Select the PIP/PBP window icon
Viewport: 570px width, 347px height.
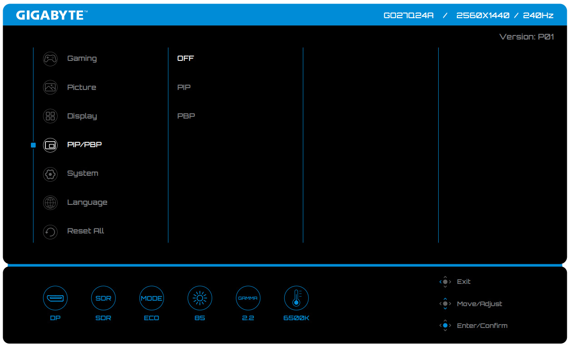click(x=50, y=145)
